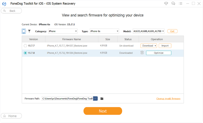Expand the Category dropdown showing iPhone

pyautogui.click(x=63, y=31)
